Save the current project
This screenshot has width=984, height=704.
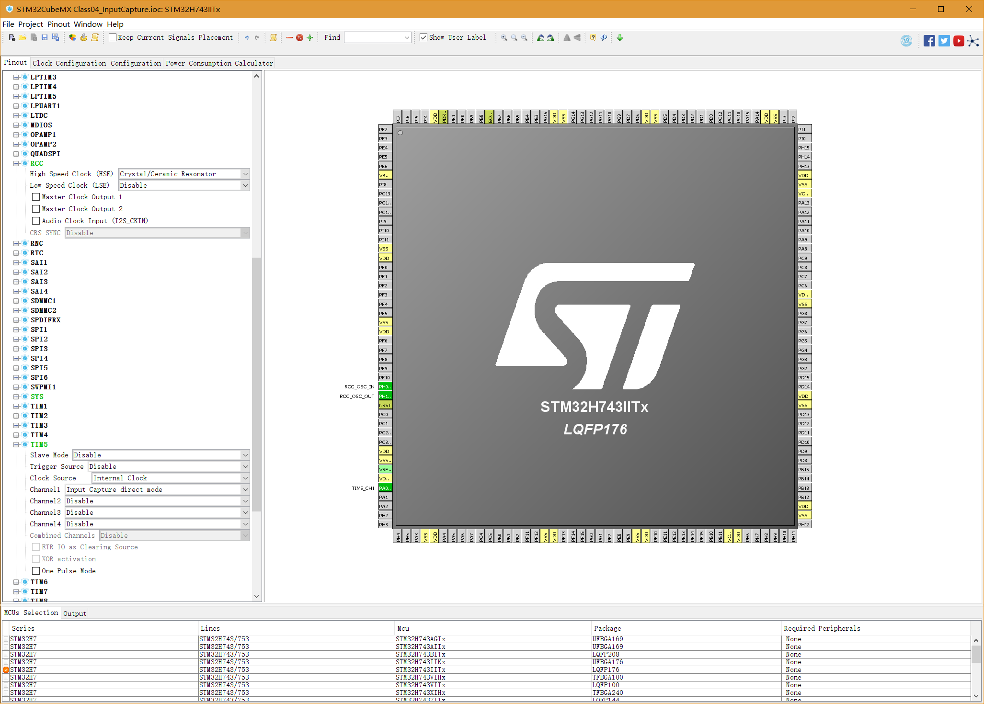[45, 37]
